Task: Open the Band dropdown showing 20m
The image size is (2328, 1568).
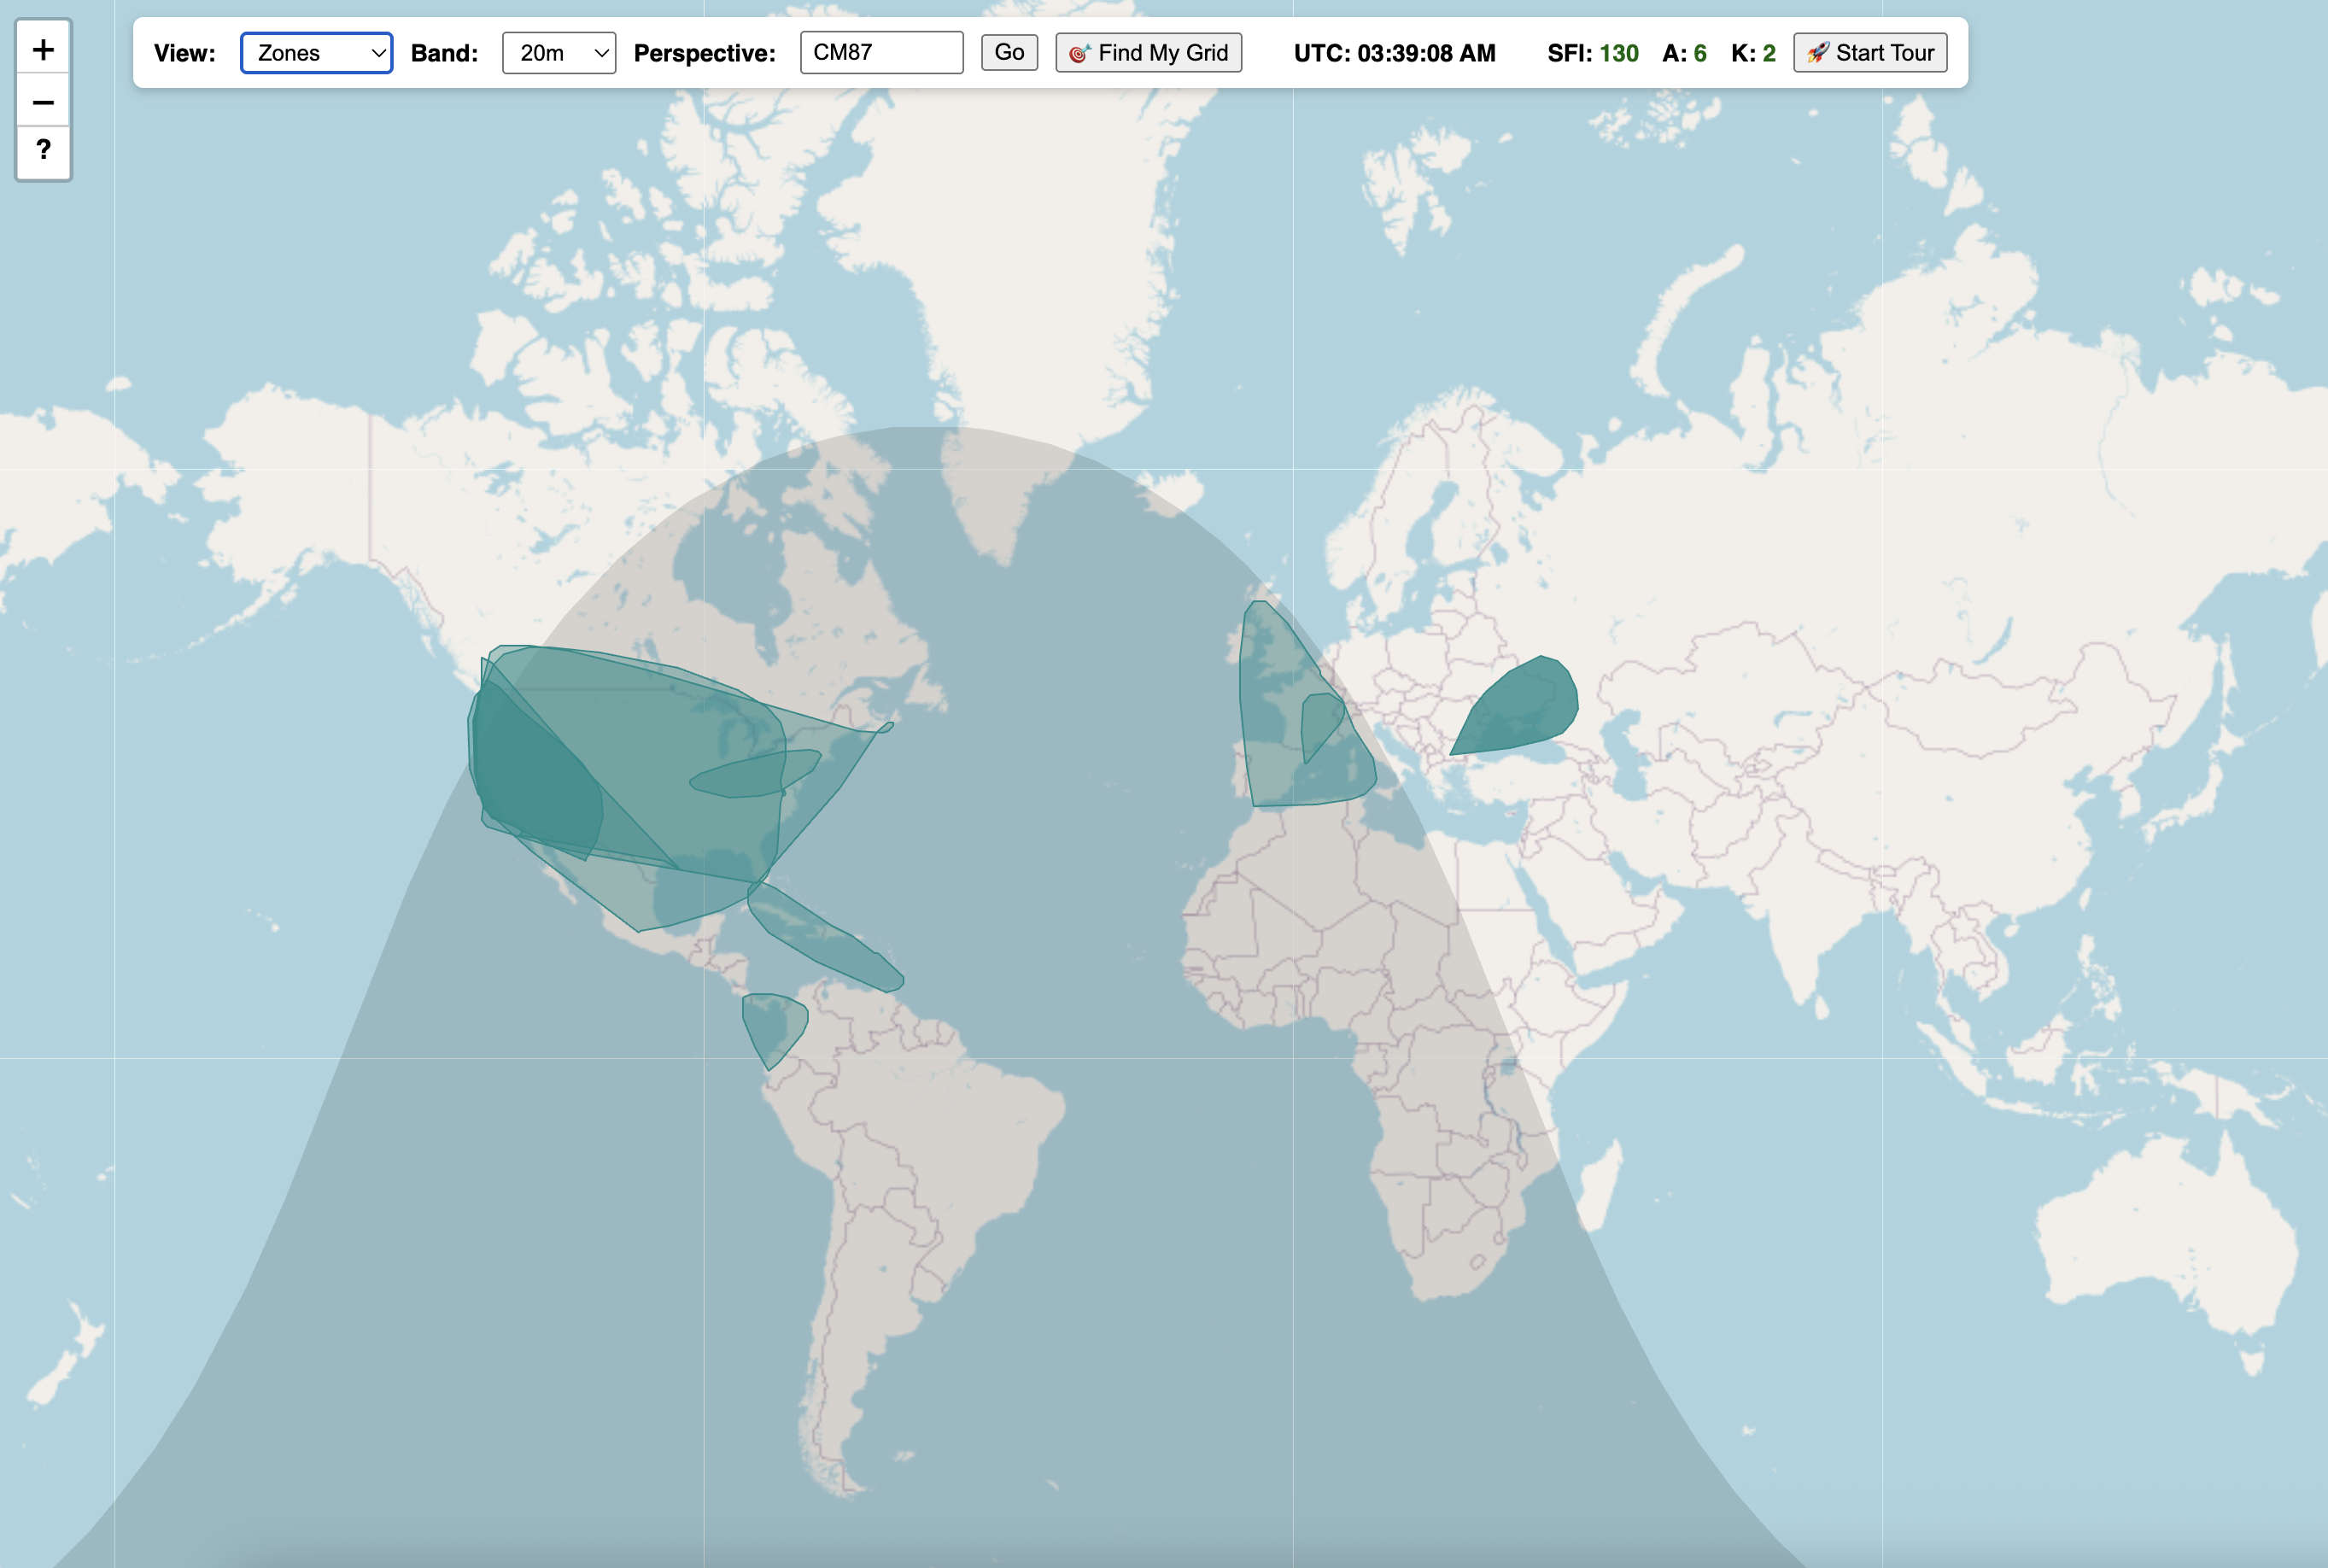Action: click(558, 53)
